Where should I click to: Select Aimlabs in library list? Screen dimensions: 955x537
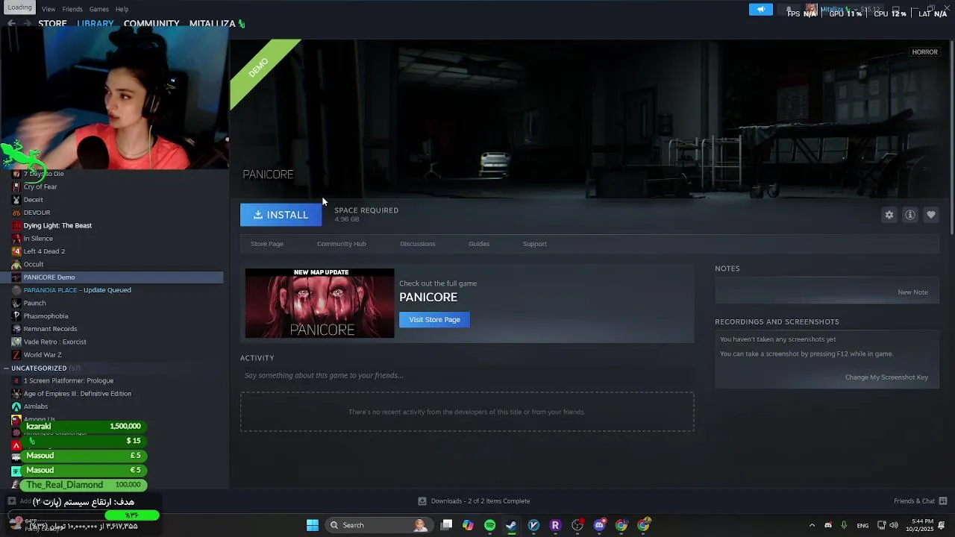coord(36,406)
